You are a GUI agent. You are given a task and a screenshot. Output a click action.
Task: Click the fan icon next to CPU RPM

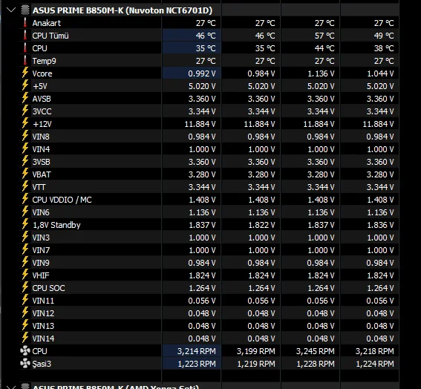tap(25, 351)
